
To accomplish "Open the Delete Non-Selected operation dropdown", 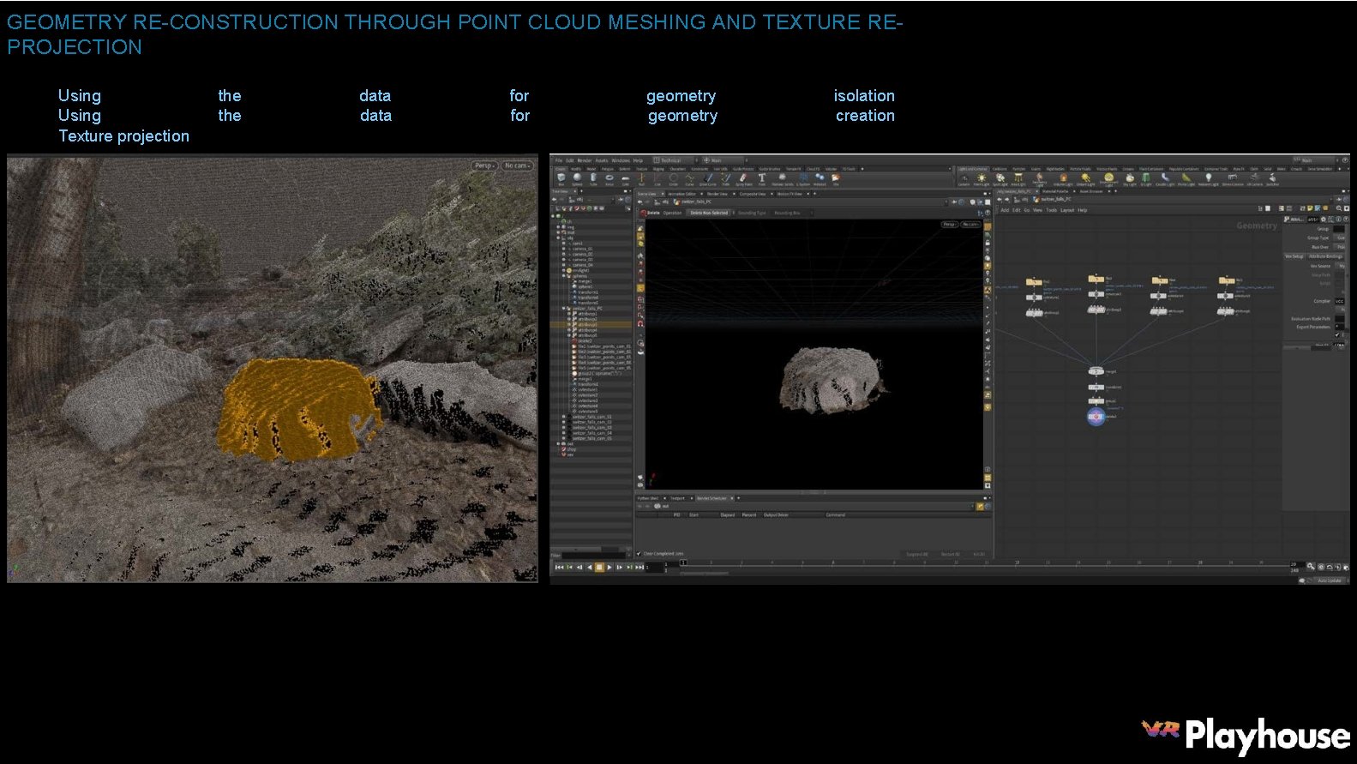I will [710, 213].
